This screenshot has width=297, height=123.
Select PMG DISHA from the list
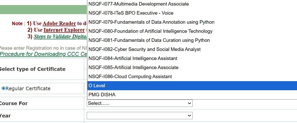(x=102, y=95)
